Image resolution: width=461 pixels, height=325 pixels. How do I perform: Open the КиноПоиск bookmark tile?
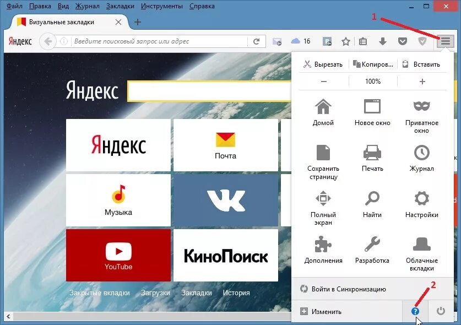225,255
